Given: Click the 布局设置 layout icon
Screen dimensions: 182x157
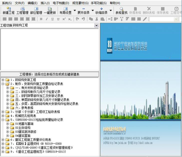Looking at the screenshot, I should (65, 11).
